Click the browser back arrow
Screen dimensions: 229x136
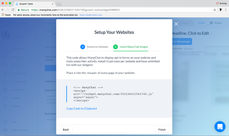coord(3,10)
